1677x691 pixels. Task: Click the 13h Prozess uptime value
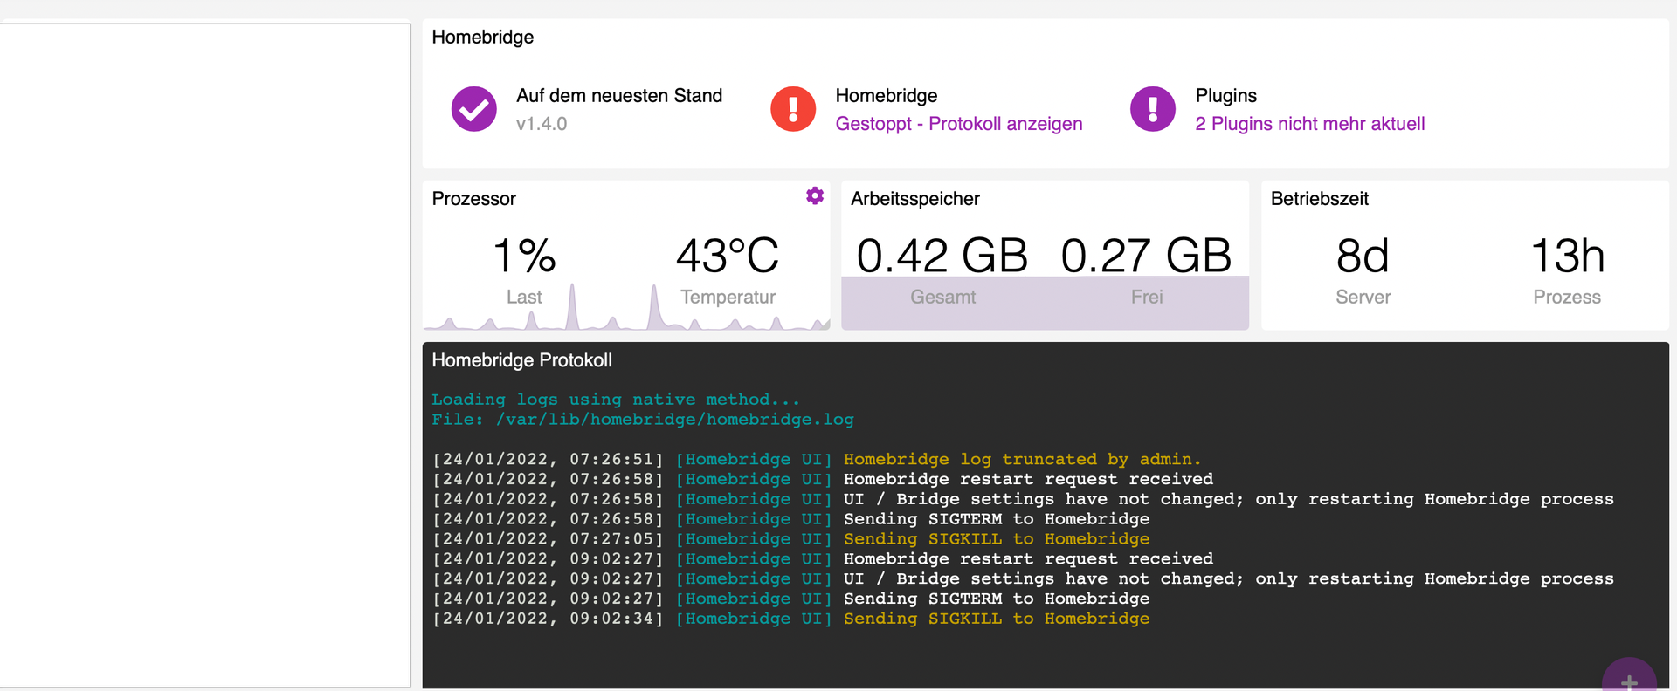[x=1567, y=257]
